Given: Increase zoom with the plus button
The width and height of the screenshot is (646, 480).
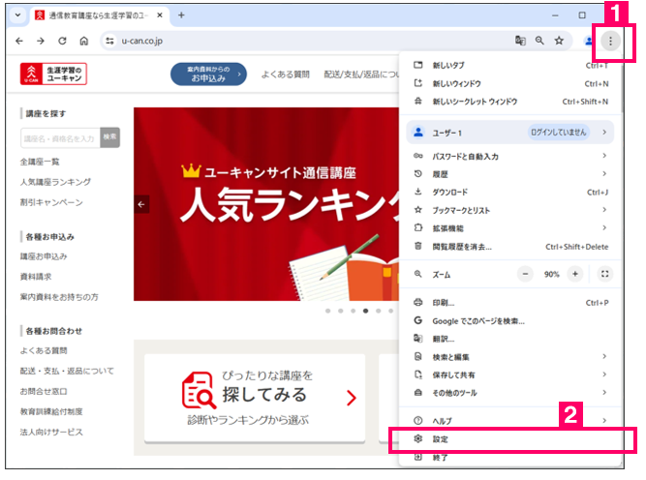Looking at the screenshot, I should click(x=575, y=274).
